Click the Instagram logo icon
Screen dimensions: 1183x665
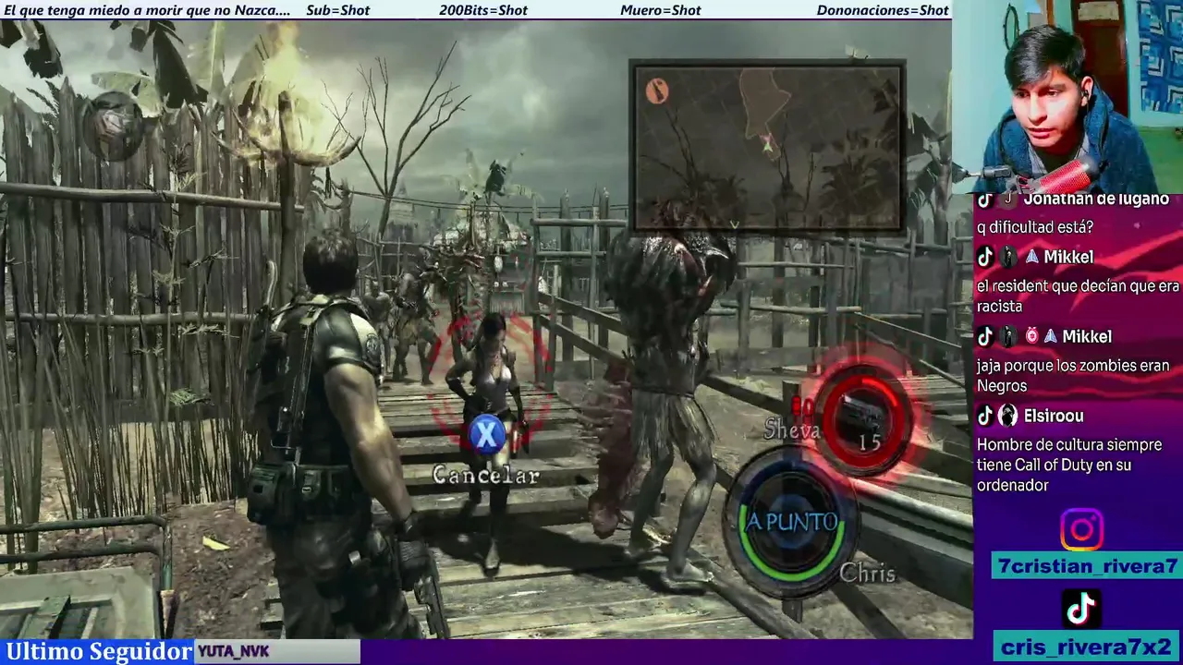pos(1081,530)
